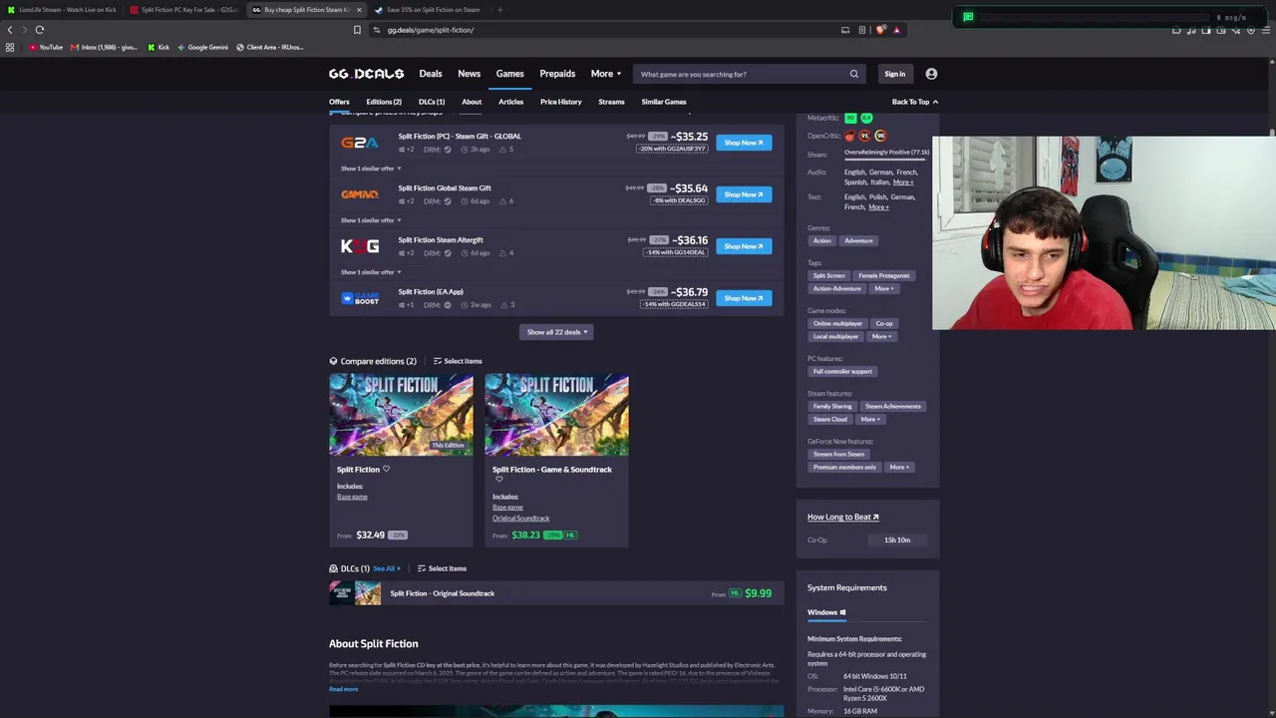1276x718 pixels.
Task: Open the Google Gemini bookmark
Action: point(202,47)
